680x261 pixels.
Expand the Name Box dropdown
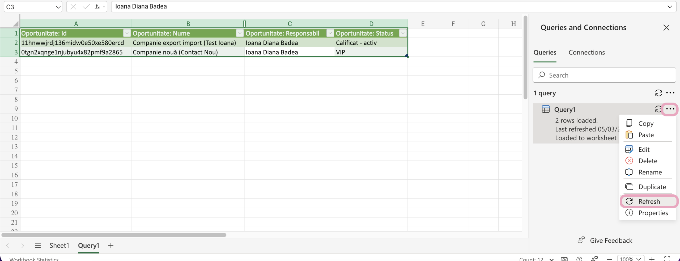pyautogui.click(x=58, y=7)
